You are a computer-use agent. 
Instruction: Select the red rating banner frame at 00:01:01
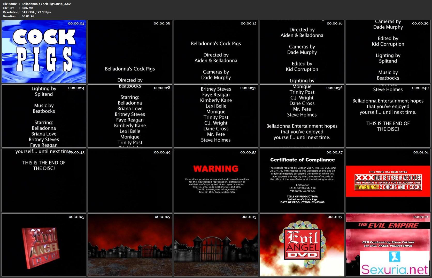tap(388, 180)
